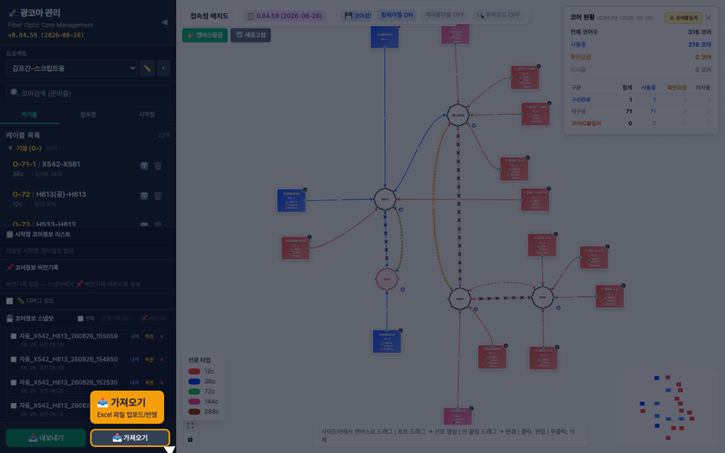Delete snapshot 자동_X542_H613_260826_154850 with red X
The image size is (725, 453).
click(x=161, y=360)
